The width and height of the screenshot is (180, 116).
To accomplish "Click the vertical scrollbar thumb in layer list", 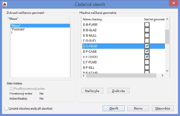I will [x=167, y=37].
